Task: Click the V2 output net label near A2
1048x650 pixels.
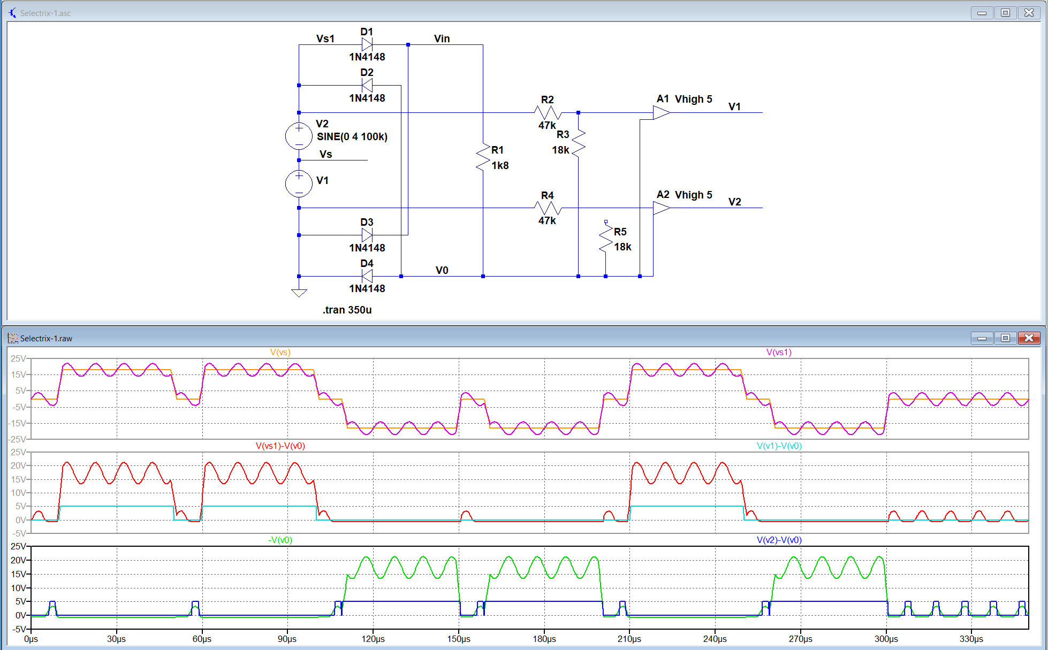Action: click(x=734, y=202)
